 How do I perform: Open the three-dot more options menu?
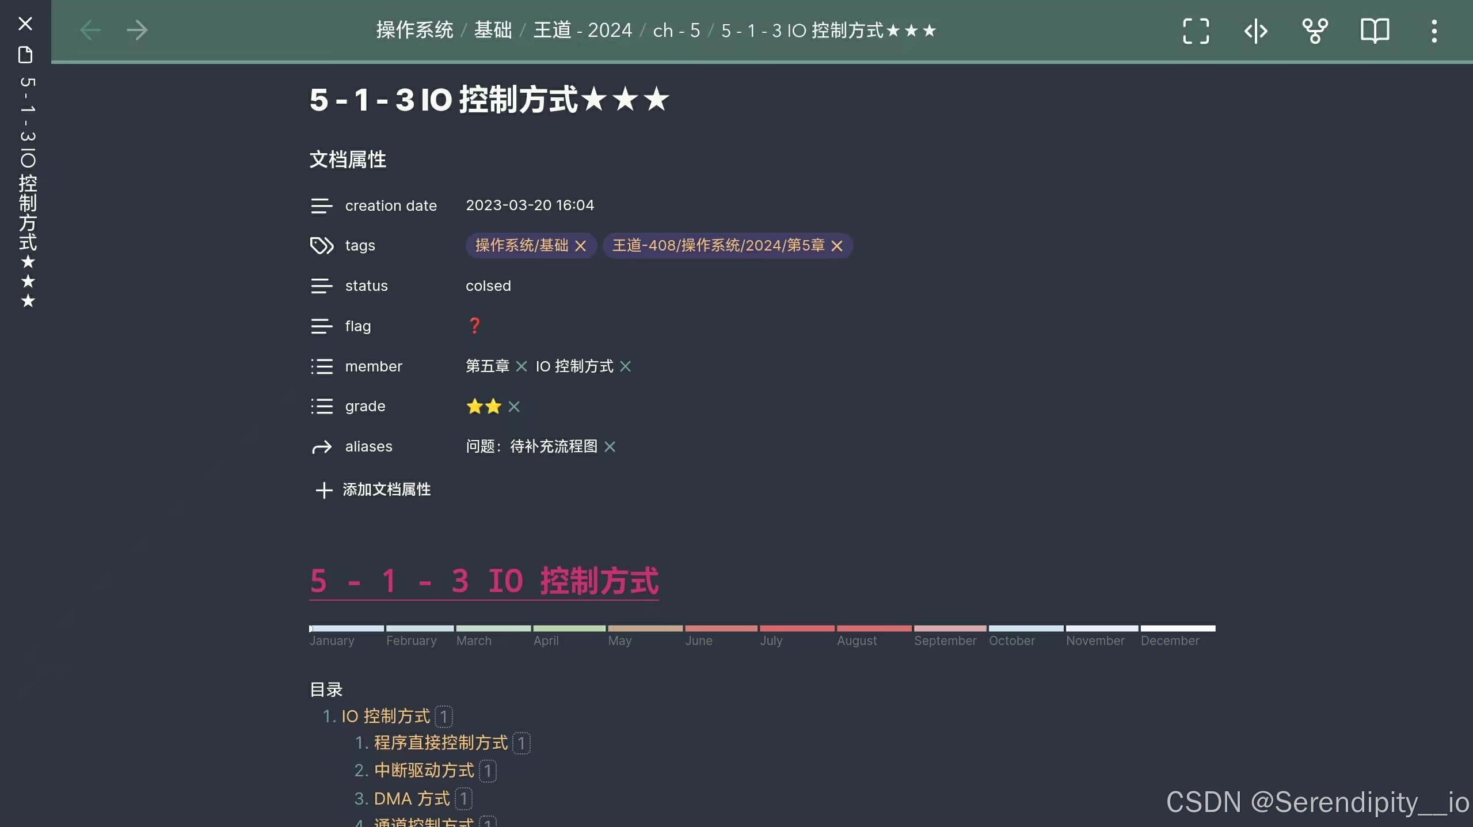coord(1434,31)
